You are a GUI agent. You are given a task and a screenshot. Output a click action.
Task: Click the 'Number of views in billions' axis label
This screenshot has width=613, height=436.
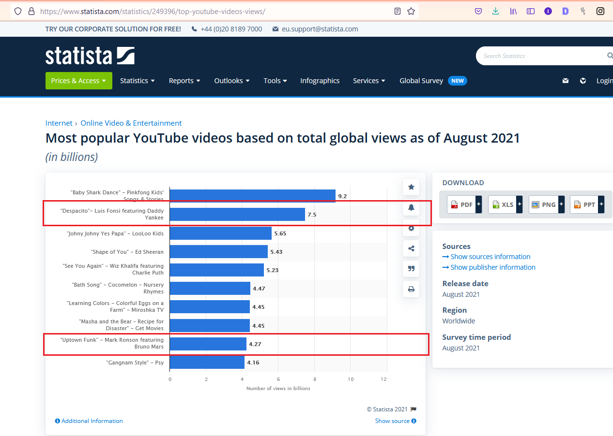tap(278, 389)
